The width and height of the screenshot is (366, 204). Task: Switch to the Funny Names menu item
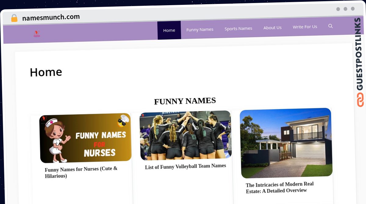pyautogui.click(x=200, y=29)
